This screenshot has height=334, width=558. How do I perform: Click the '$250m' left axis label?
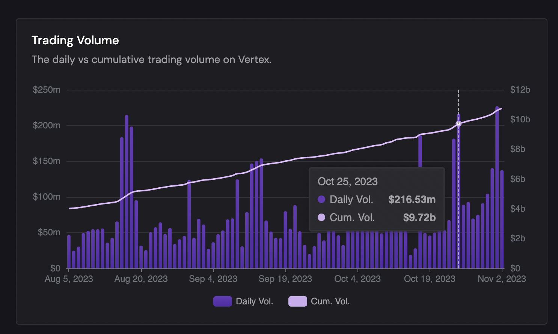[x=47, y=90]
